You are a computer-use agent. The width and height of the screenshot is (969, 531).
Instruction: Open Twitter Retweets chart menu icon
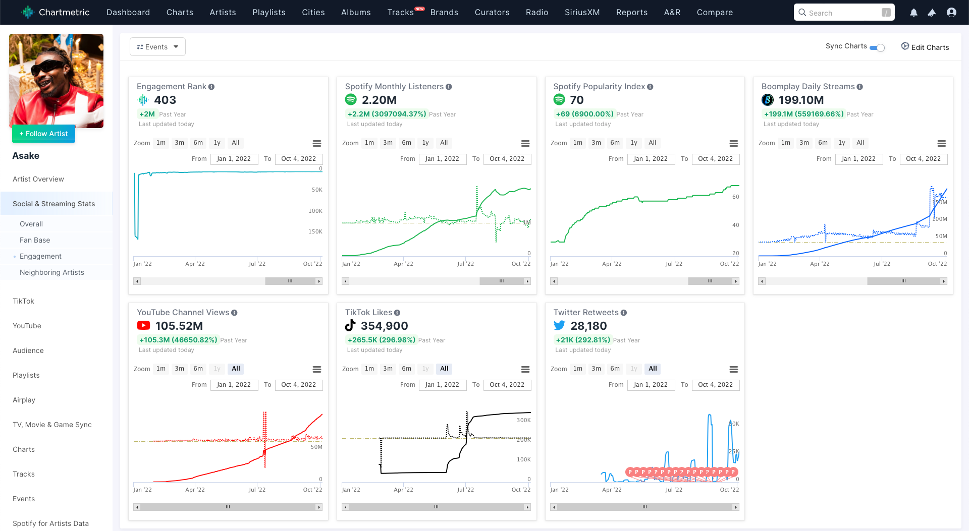click(734, 370)
